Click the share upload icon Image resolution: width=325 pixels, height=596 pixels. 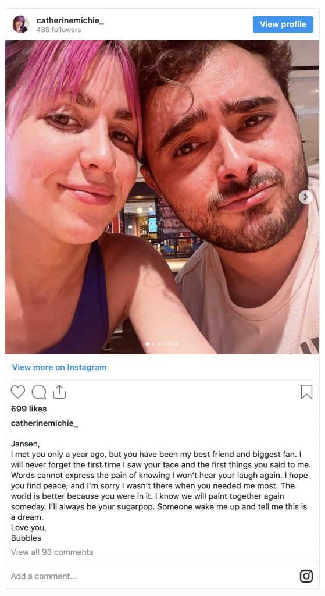pyautogui.click(x=59, y=392)
